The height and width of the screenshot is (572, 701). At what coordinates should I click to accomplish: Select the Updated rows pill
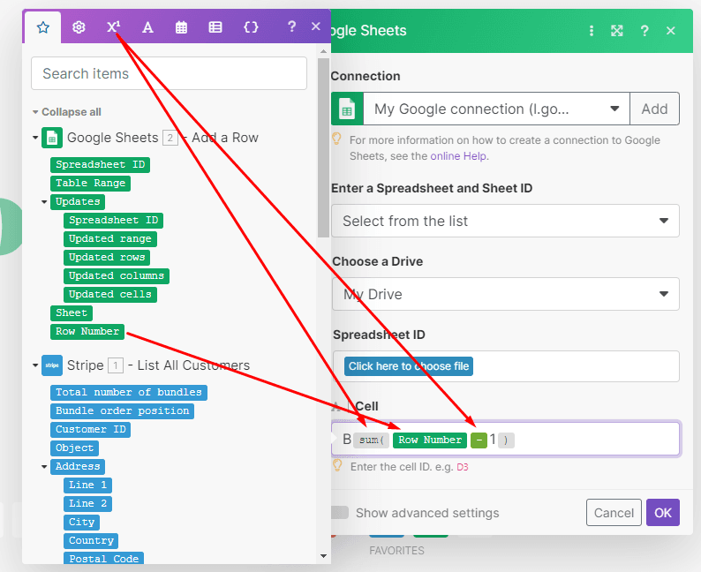coord(107,258)
